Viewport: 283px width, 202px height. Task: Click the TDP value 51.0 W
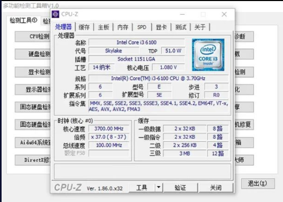173,50
